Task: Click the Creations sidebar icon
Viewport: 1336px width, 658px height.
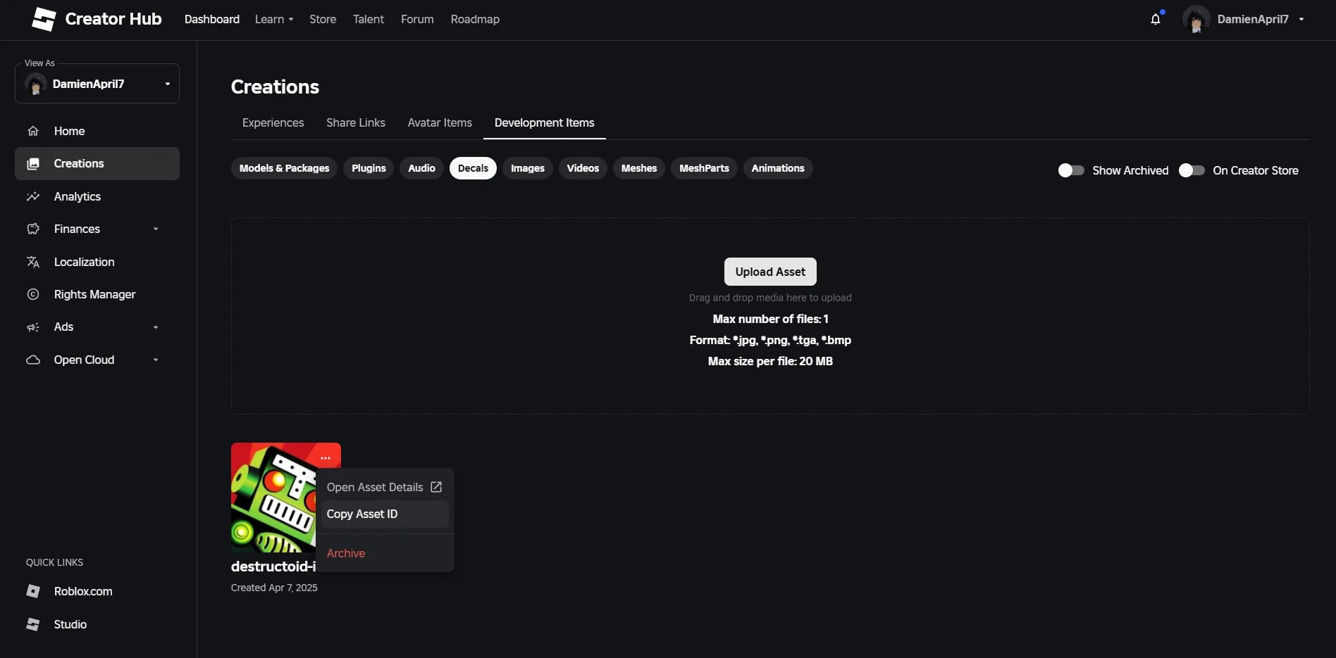Action: [33, 163]
